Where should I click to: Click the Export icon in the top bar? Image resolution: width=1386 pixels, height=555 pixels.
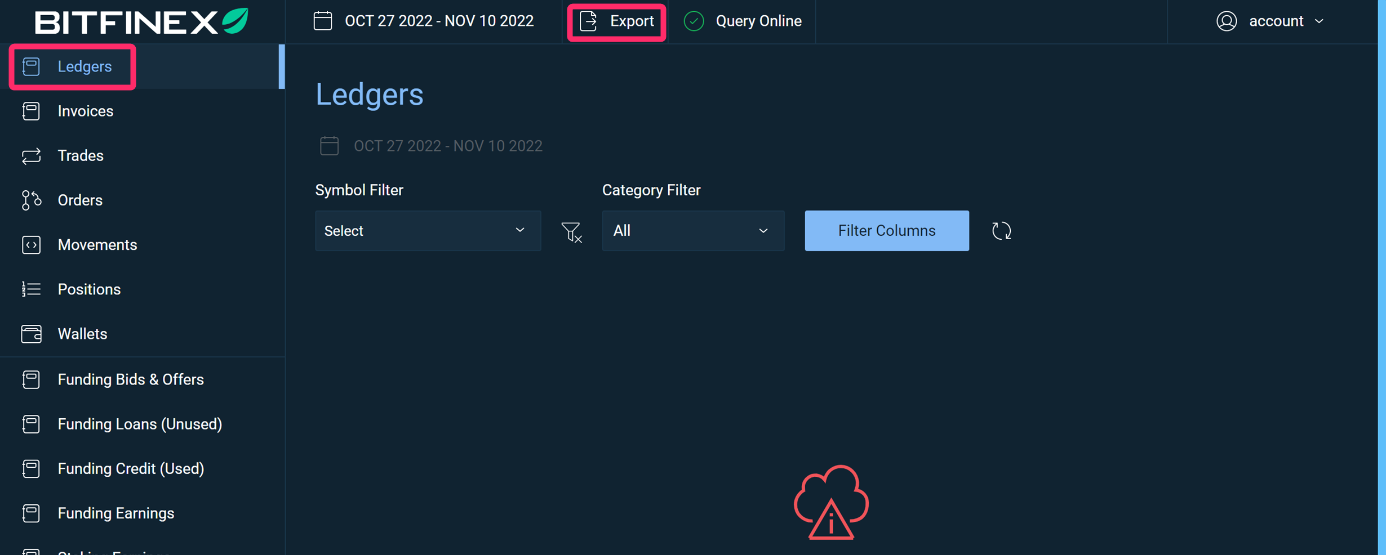tap(588, 21)
